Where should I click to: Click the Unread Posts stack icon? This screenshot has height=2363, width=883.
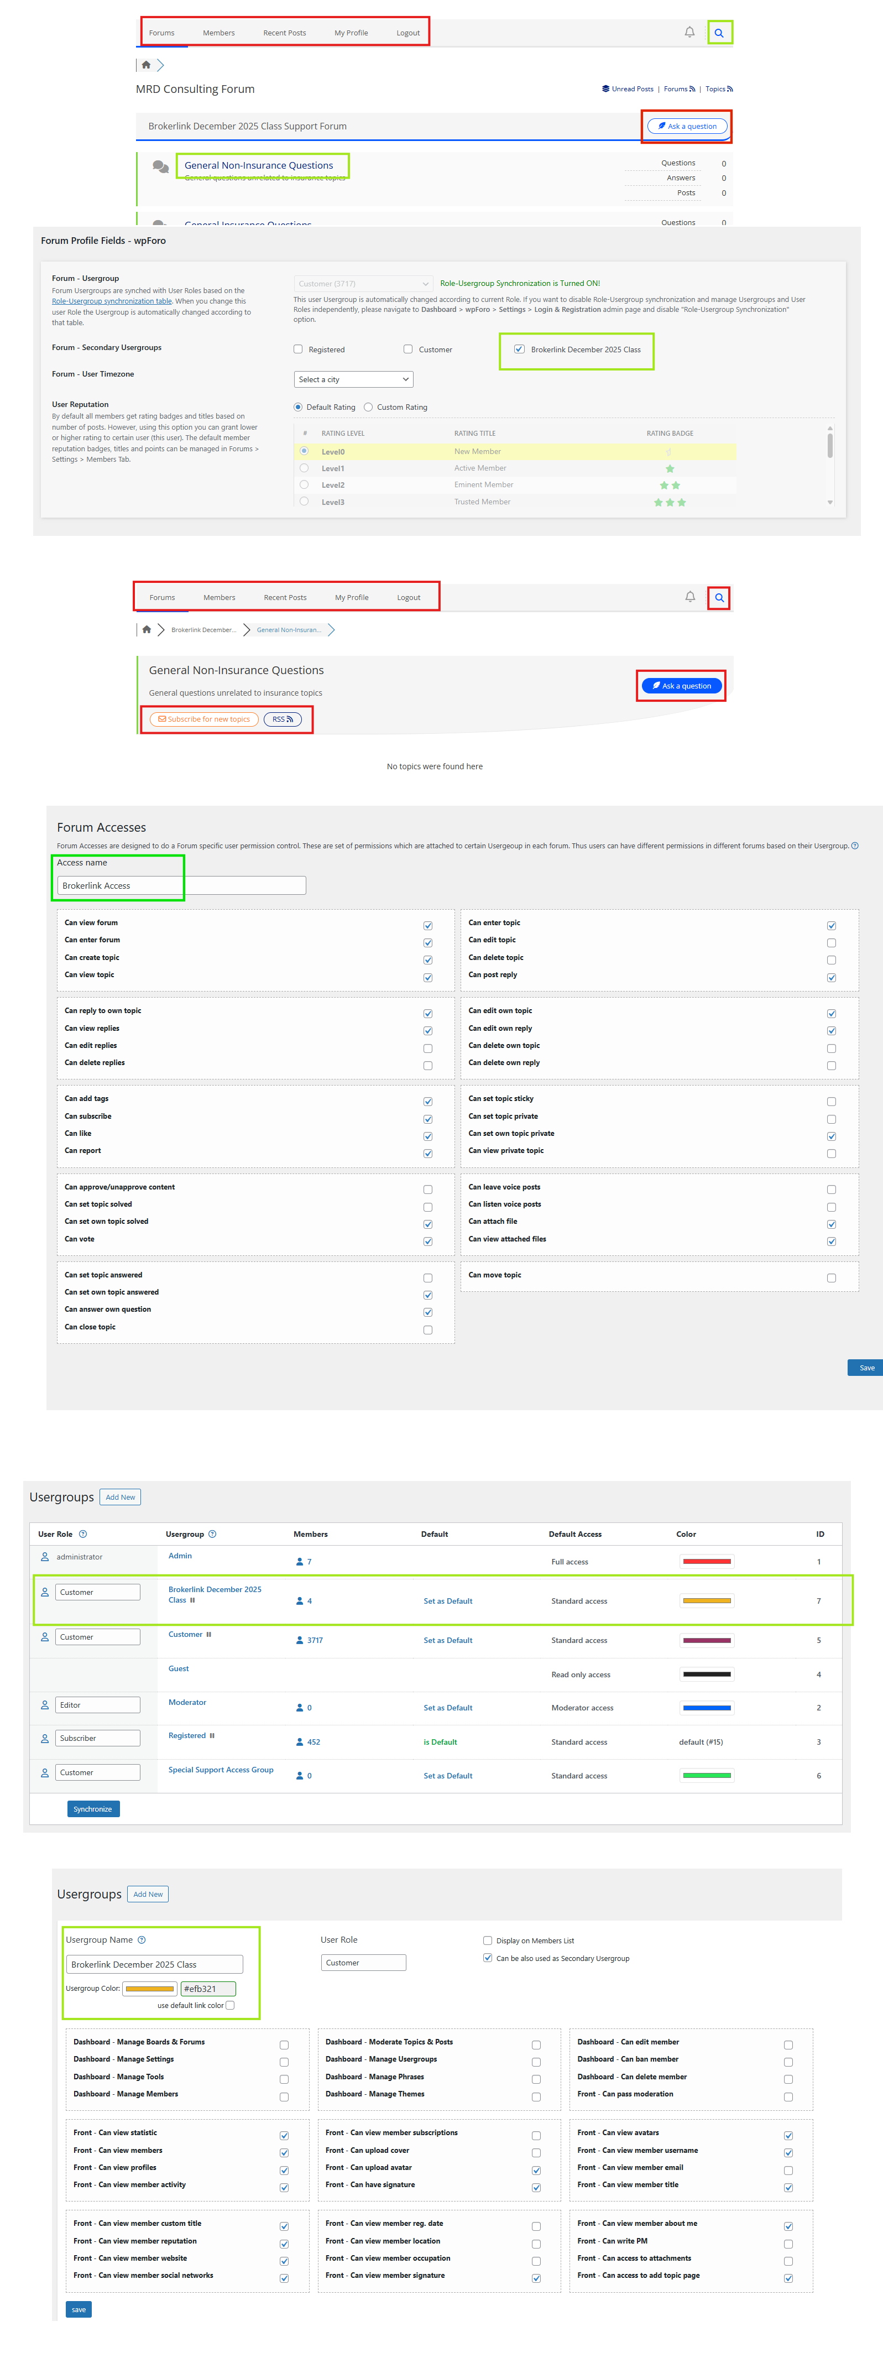click(605, 89)
